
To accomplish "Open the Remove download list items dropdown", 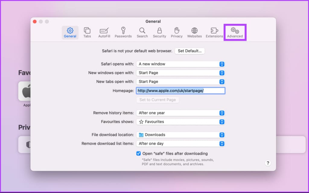I will [180, 144].
